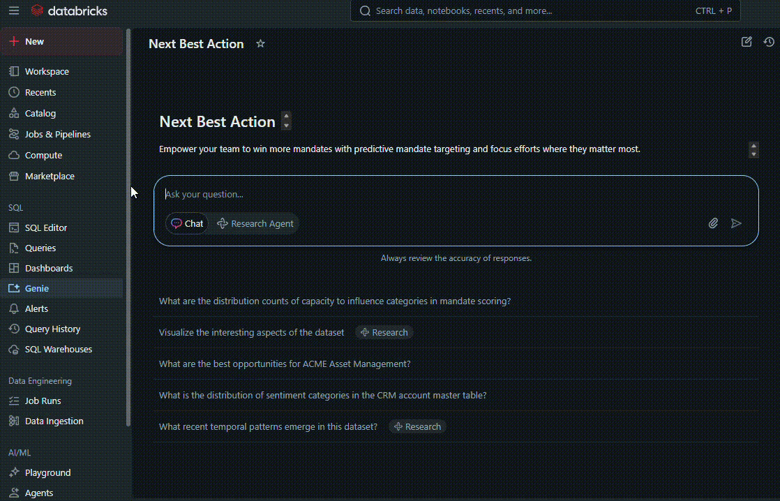Image resolution: width=780 pixels, height=501 pixels.
Task: Ask about ACME Asset Management opportunities
Action: pos(285,364)
